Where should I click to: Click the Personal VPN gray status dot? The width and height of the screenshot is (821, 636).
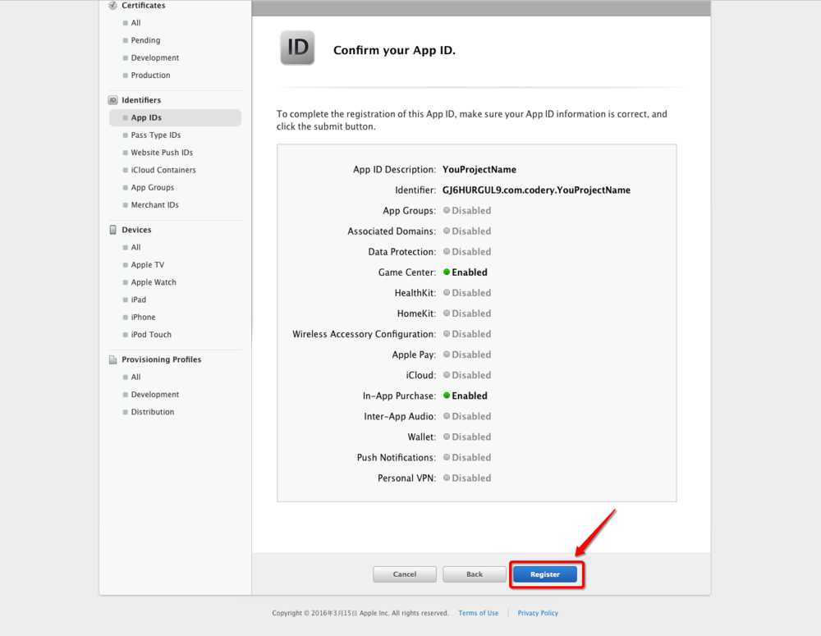(x=447, y=478)
